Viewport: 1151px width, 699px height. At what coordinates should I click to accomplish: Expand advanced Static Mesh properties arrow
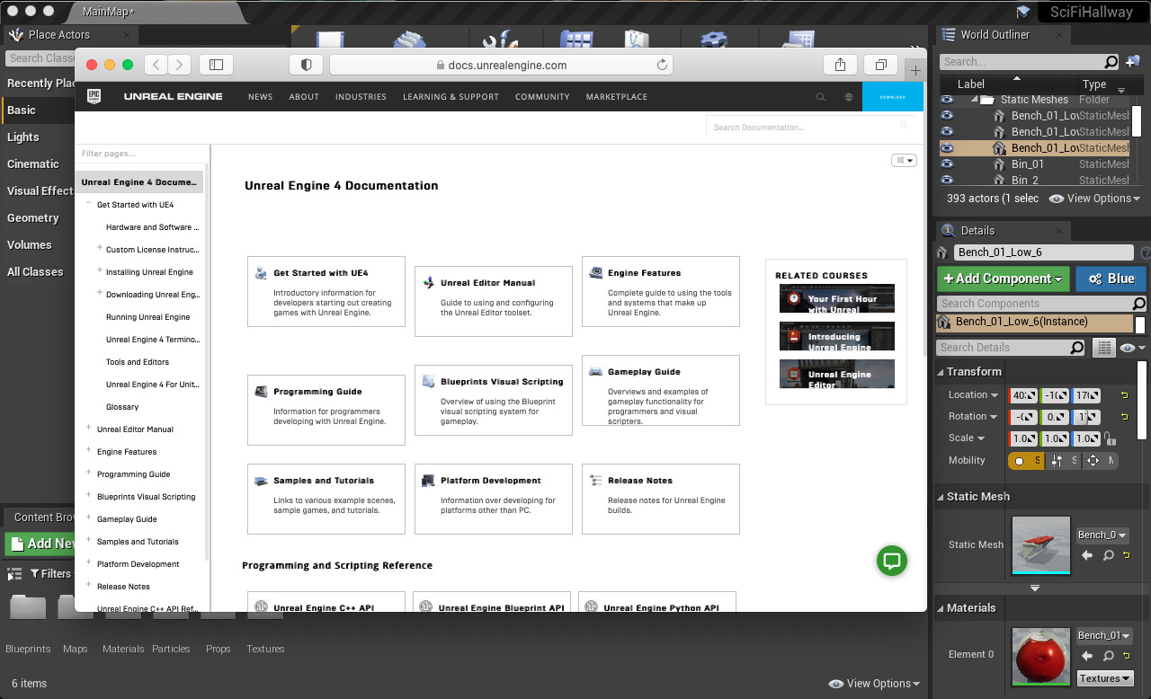[x=1035, y=588]
